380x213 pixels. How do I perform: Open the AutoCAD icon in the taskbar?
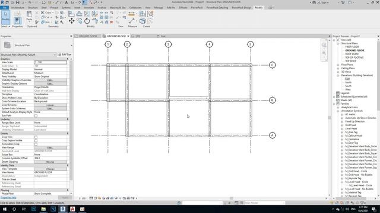point(72,209)
